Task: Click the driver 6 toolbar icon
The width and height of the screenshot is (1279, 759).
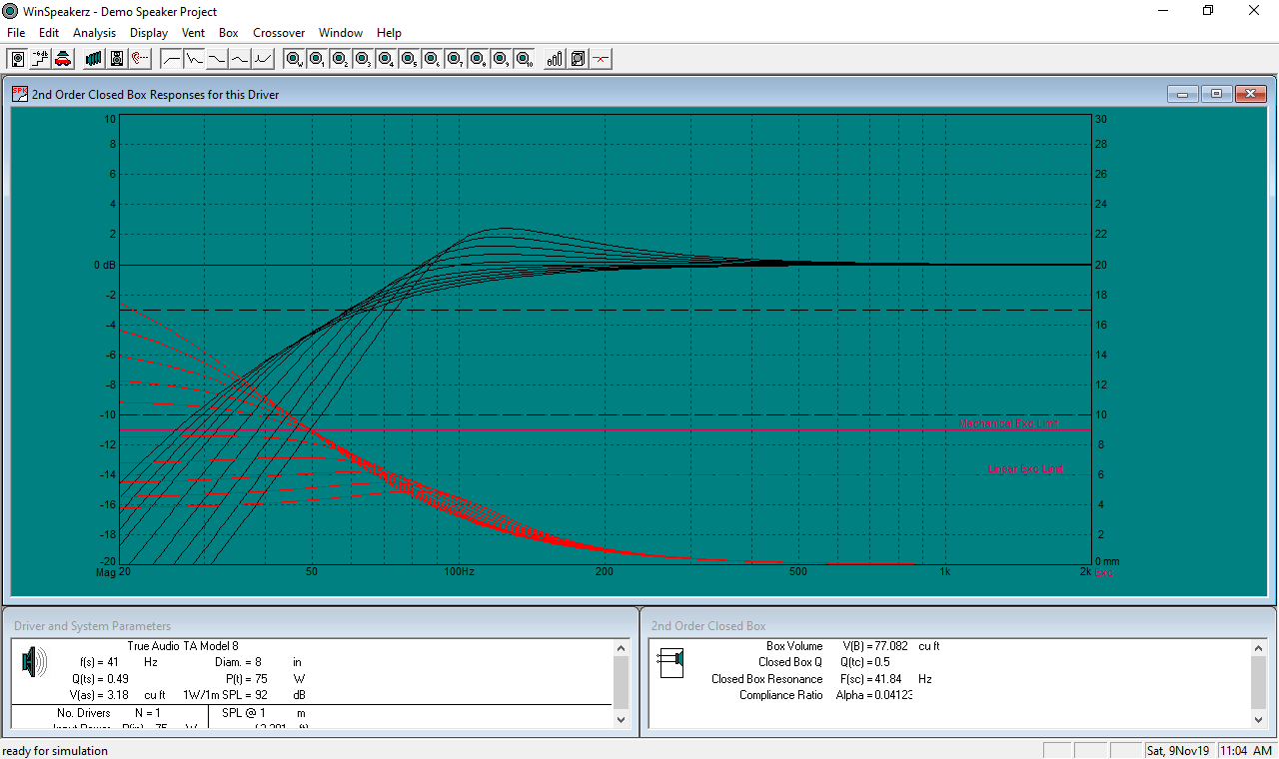Action: pyautogui.click(x=432, y=59)
